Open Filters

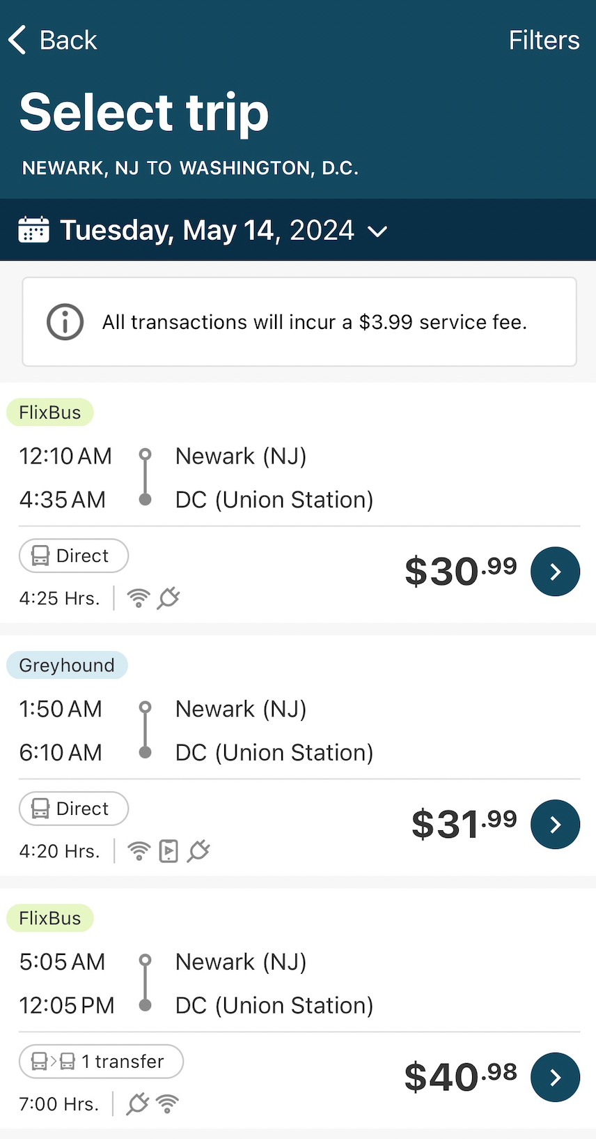tap(544, 40)
